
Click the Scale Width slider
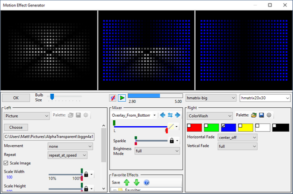pos(65,175)
